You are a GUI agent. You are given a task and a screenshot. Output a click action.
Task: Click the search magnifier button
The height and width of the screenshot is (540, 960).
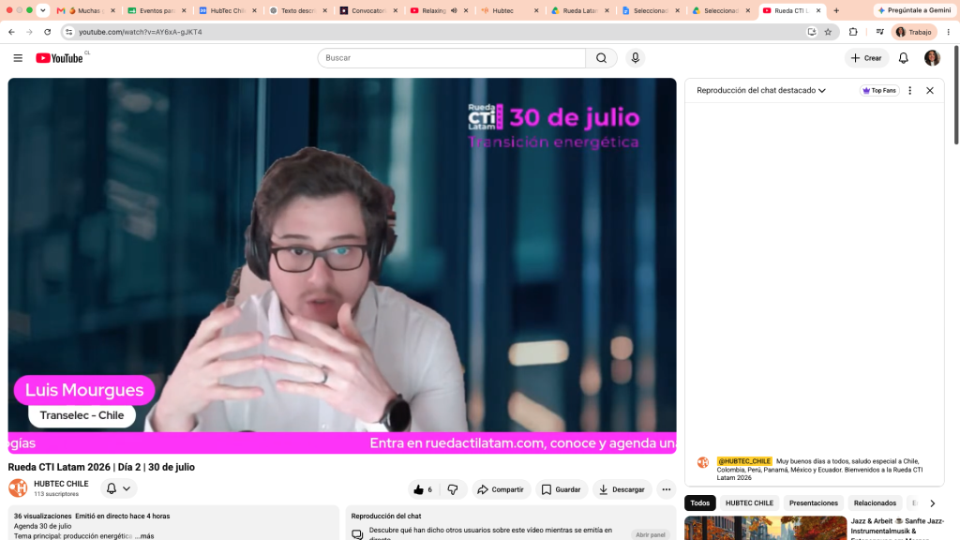click(x=601, y=58)
